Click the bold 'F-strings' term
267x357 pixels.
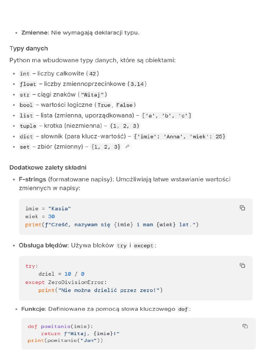pyautogui.click(x=32, y=180)
